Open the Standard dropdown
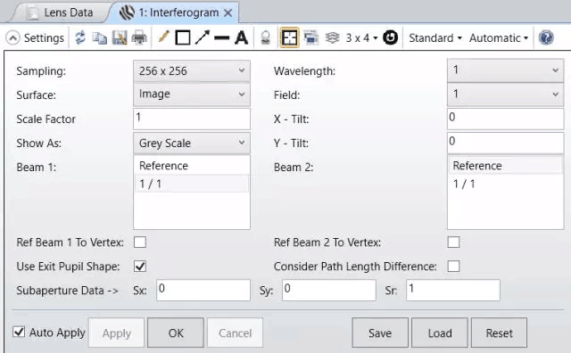Screen dimensions: 571x353 [435, 37]
